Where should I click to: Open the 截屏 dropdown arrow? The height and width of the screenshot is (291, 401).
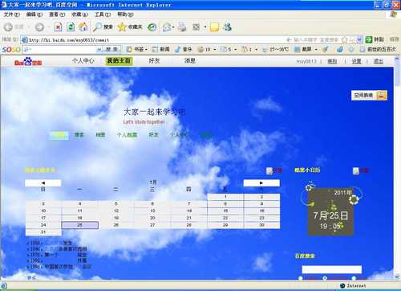(x=316, y=50)
